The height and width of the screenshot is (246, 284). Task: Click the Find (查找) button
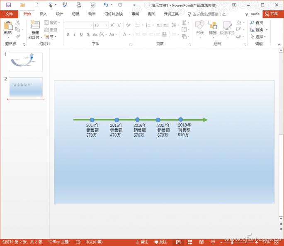(257, 23)
